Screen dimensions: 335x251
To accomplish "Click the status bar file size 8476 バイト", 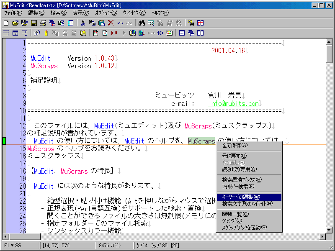I will [110, 246].
